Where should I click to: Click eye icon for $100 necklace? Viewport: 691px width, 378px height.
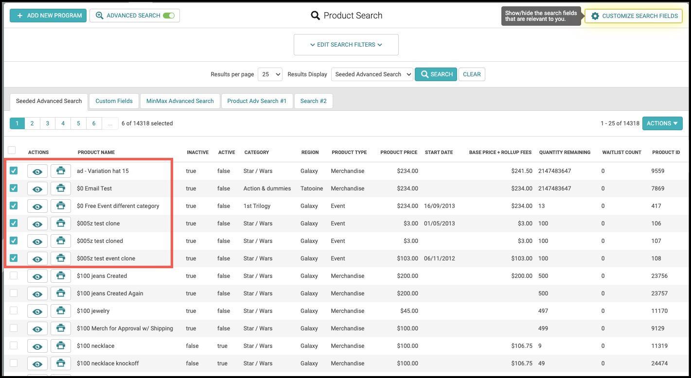pos(37,346)
